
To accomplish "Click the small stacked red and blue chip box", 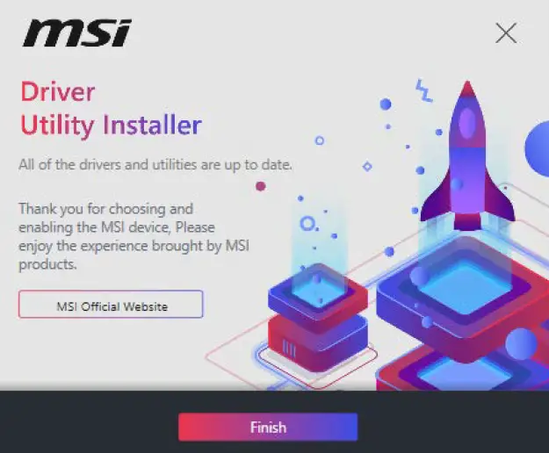I will 318,317.
